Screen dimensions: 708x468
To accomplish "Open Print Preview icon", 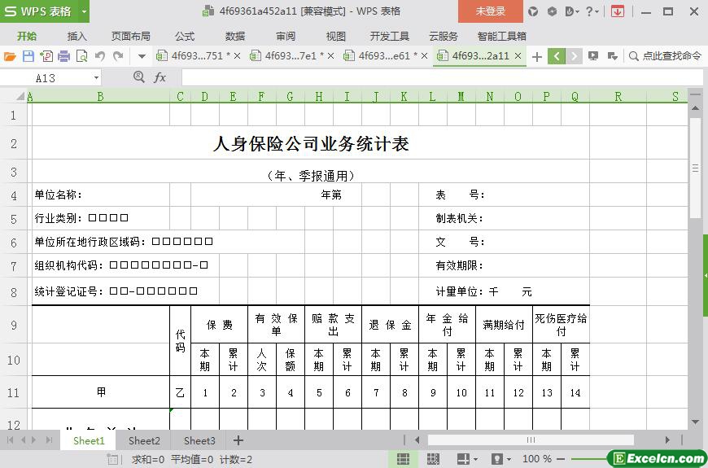I will 81,56.
